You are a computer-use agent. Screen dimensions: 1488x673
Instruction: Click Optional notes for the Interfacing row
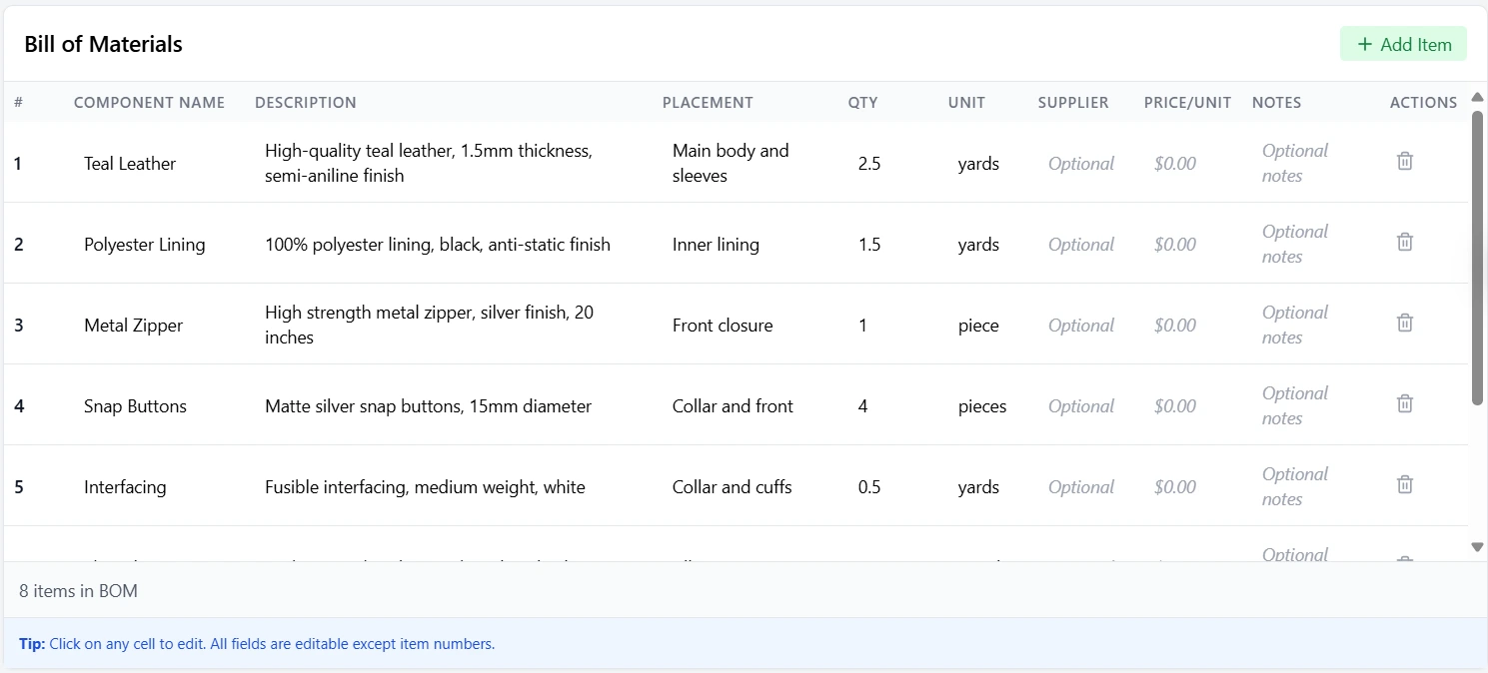pos(1294,486)
